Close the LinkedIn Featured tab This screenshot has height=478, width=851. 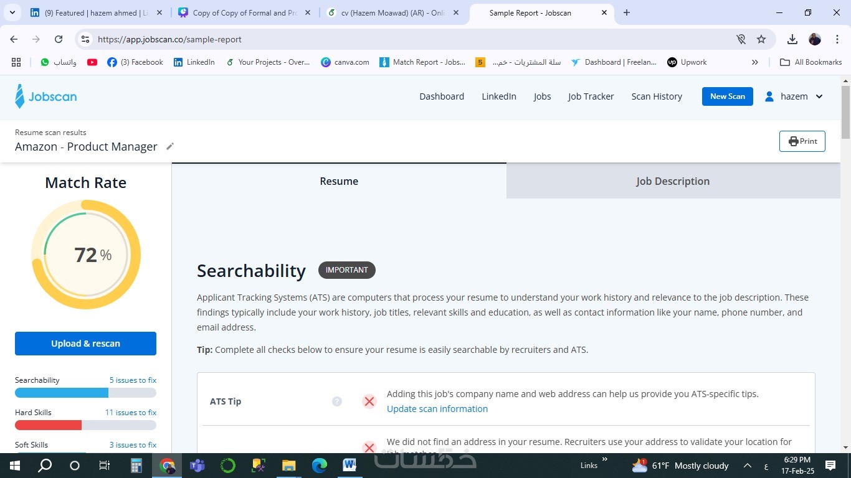pos(160,12)
